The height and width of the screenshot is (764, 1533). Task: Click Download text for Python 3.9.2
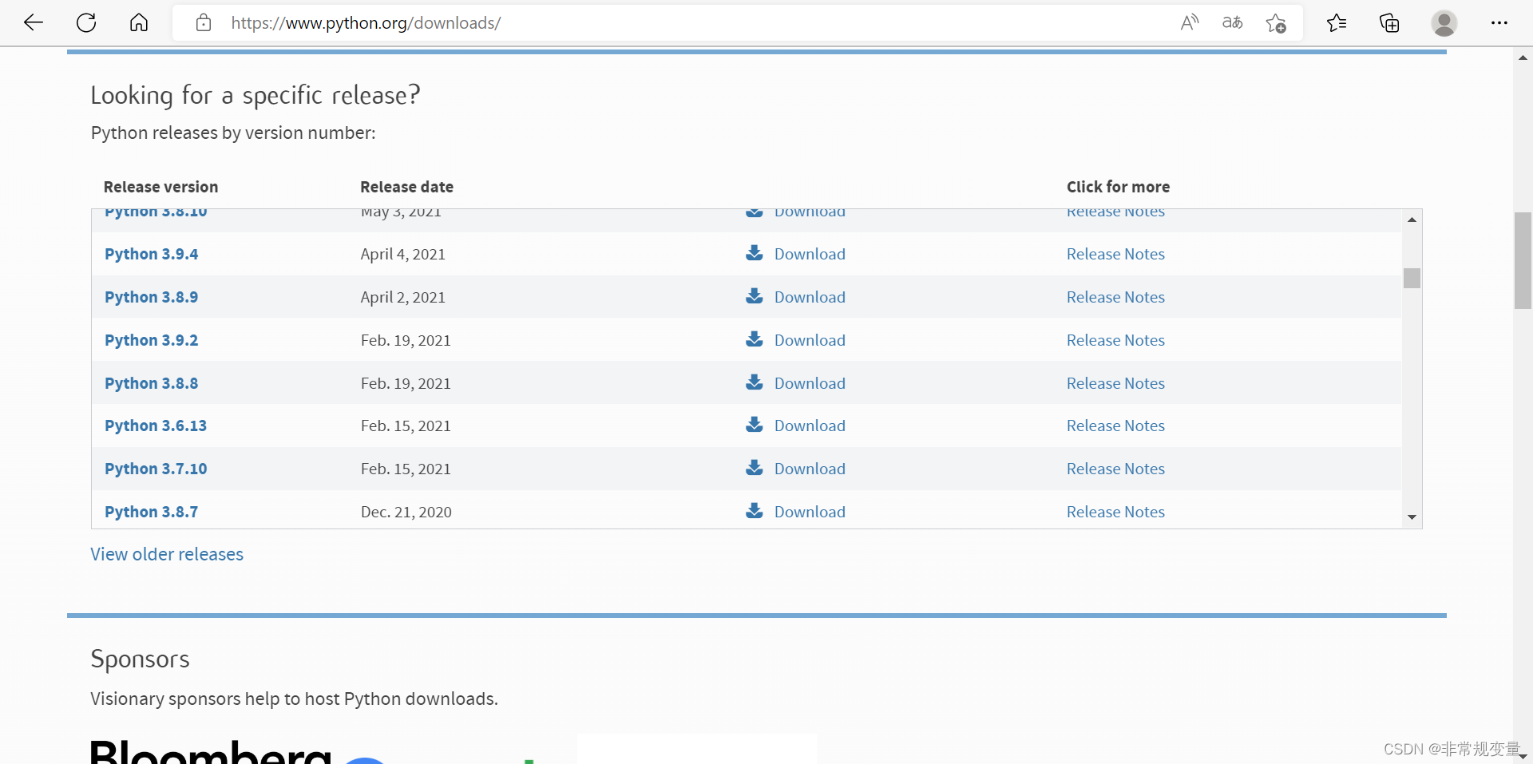[x=810, y=340]
